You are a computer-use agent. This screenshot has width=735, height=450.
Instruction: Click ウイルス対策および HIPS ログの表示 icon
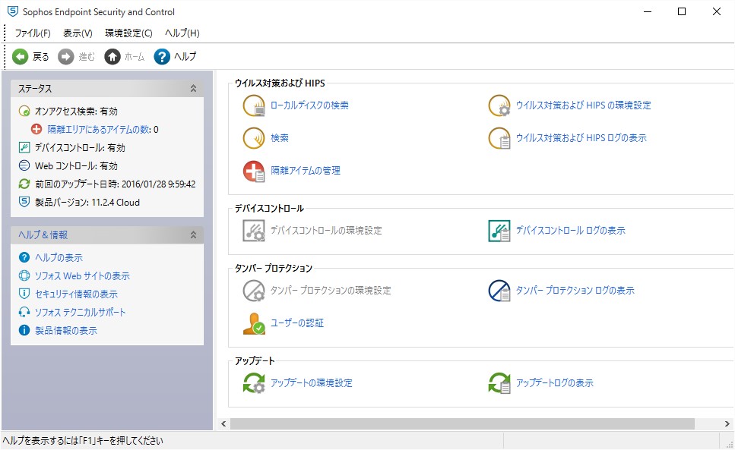[x=499, y=138]
